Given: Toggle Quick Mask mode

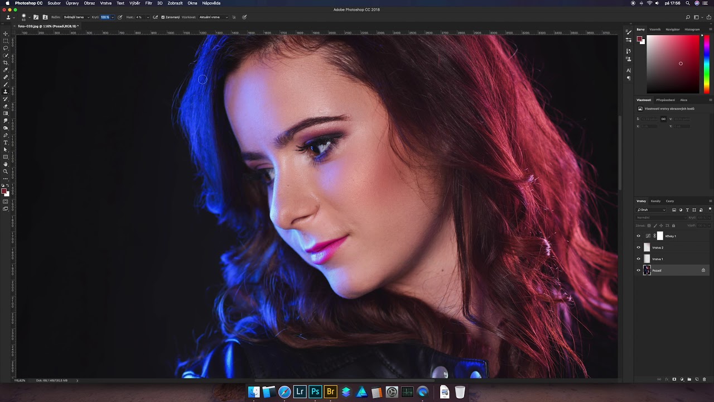Looking at the screenshot, I should (6, 202).
